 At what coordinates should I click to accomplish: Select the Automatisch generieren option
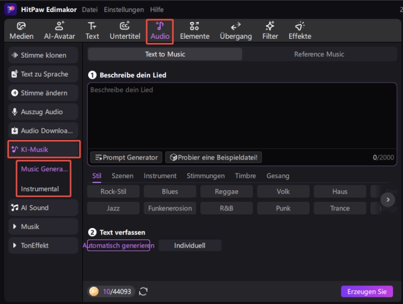[x=118, y=246]
